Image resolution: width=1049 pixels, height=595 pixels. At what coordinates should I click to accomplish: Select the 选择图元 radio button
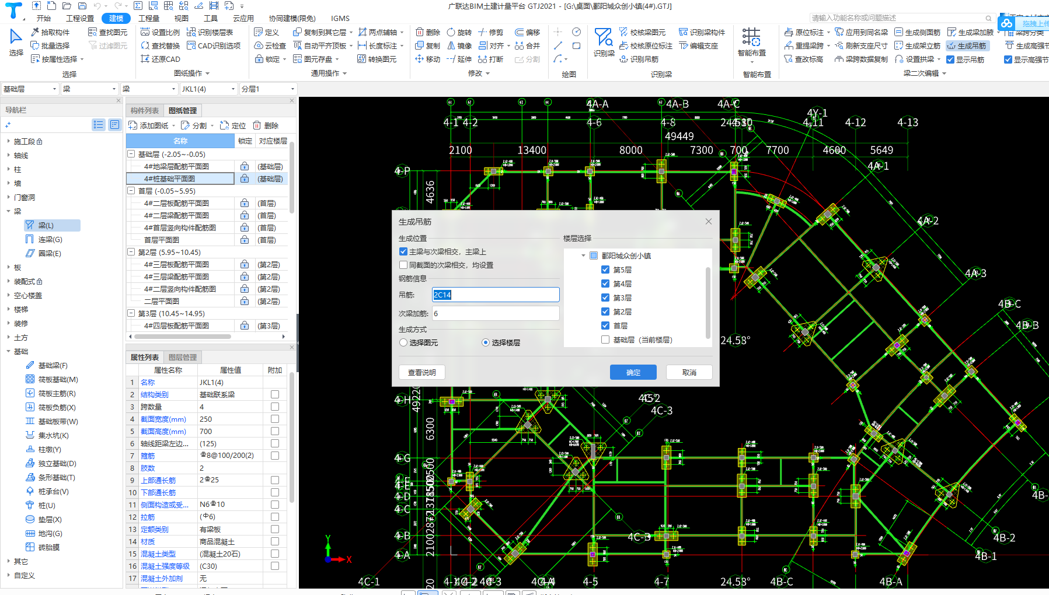point(403,342)
